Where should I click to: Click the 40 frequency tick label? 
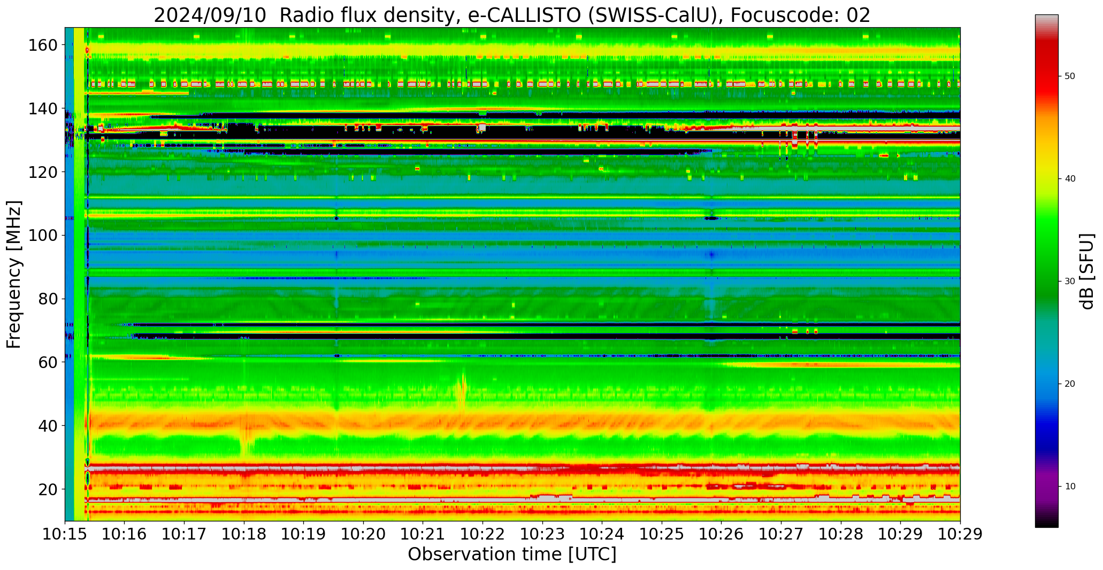pos(48,426)
